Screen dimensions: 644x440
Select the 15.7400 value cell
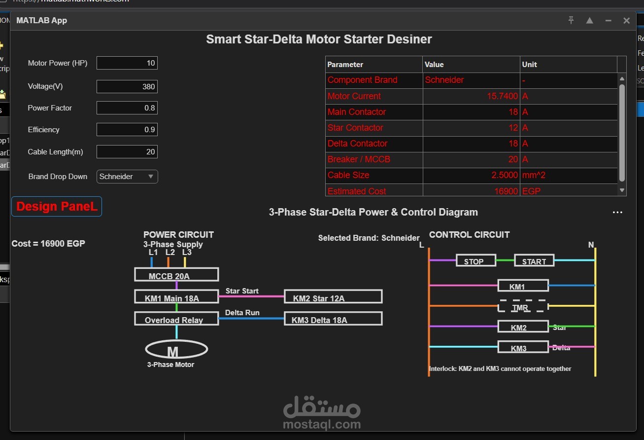tap(472, 96)
